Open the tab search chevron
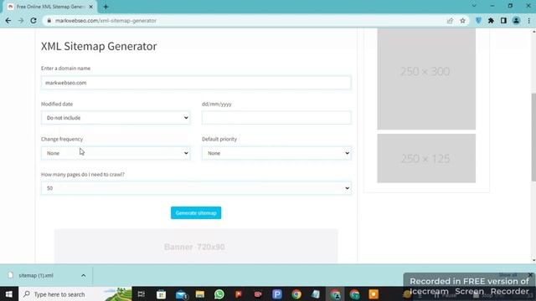 click(x=474, y=6)
